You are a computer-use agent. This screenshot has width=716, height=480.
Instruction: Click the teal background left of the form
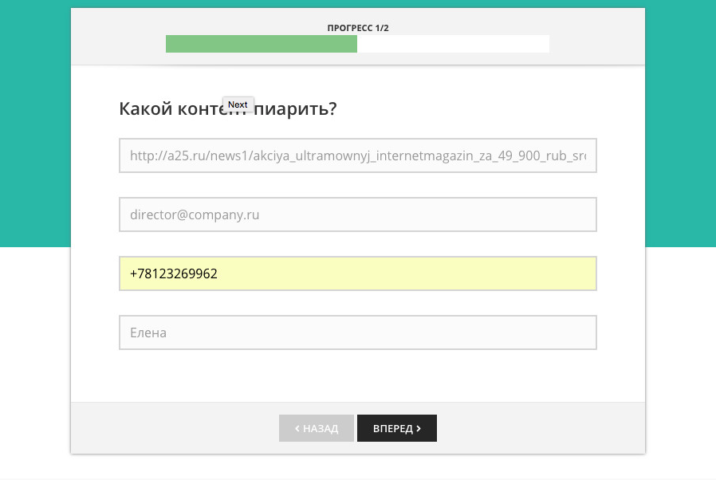[35, 120]
